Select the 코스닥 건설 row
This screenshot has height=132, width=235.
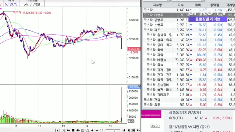189,100
